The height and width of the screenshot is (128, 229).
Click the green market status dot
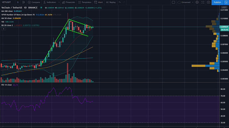point(41,8)
